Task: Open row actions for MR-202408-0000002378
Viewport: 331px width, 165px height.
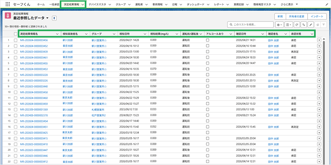Action: point(319,115)
